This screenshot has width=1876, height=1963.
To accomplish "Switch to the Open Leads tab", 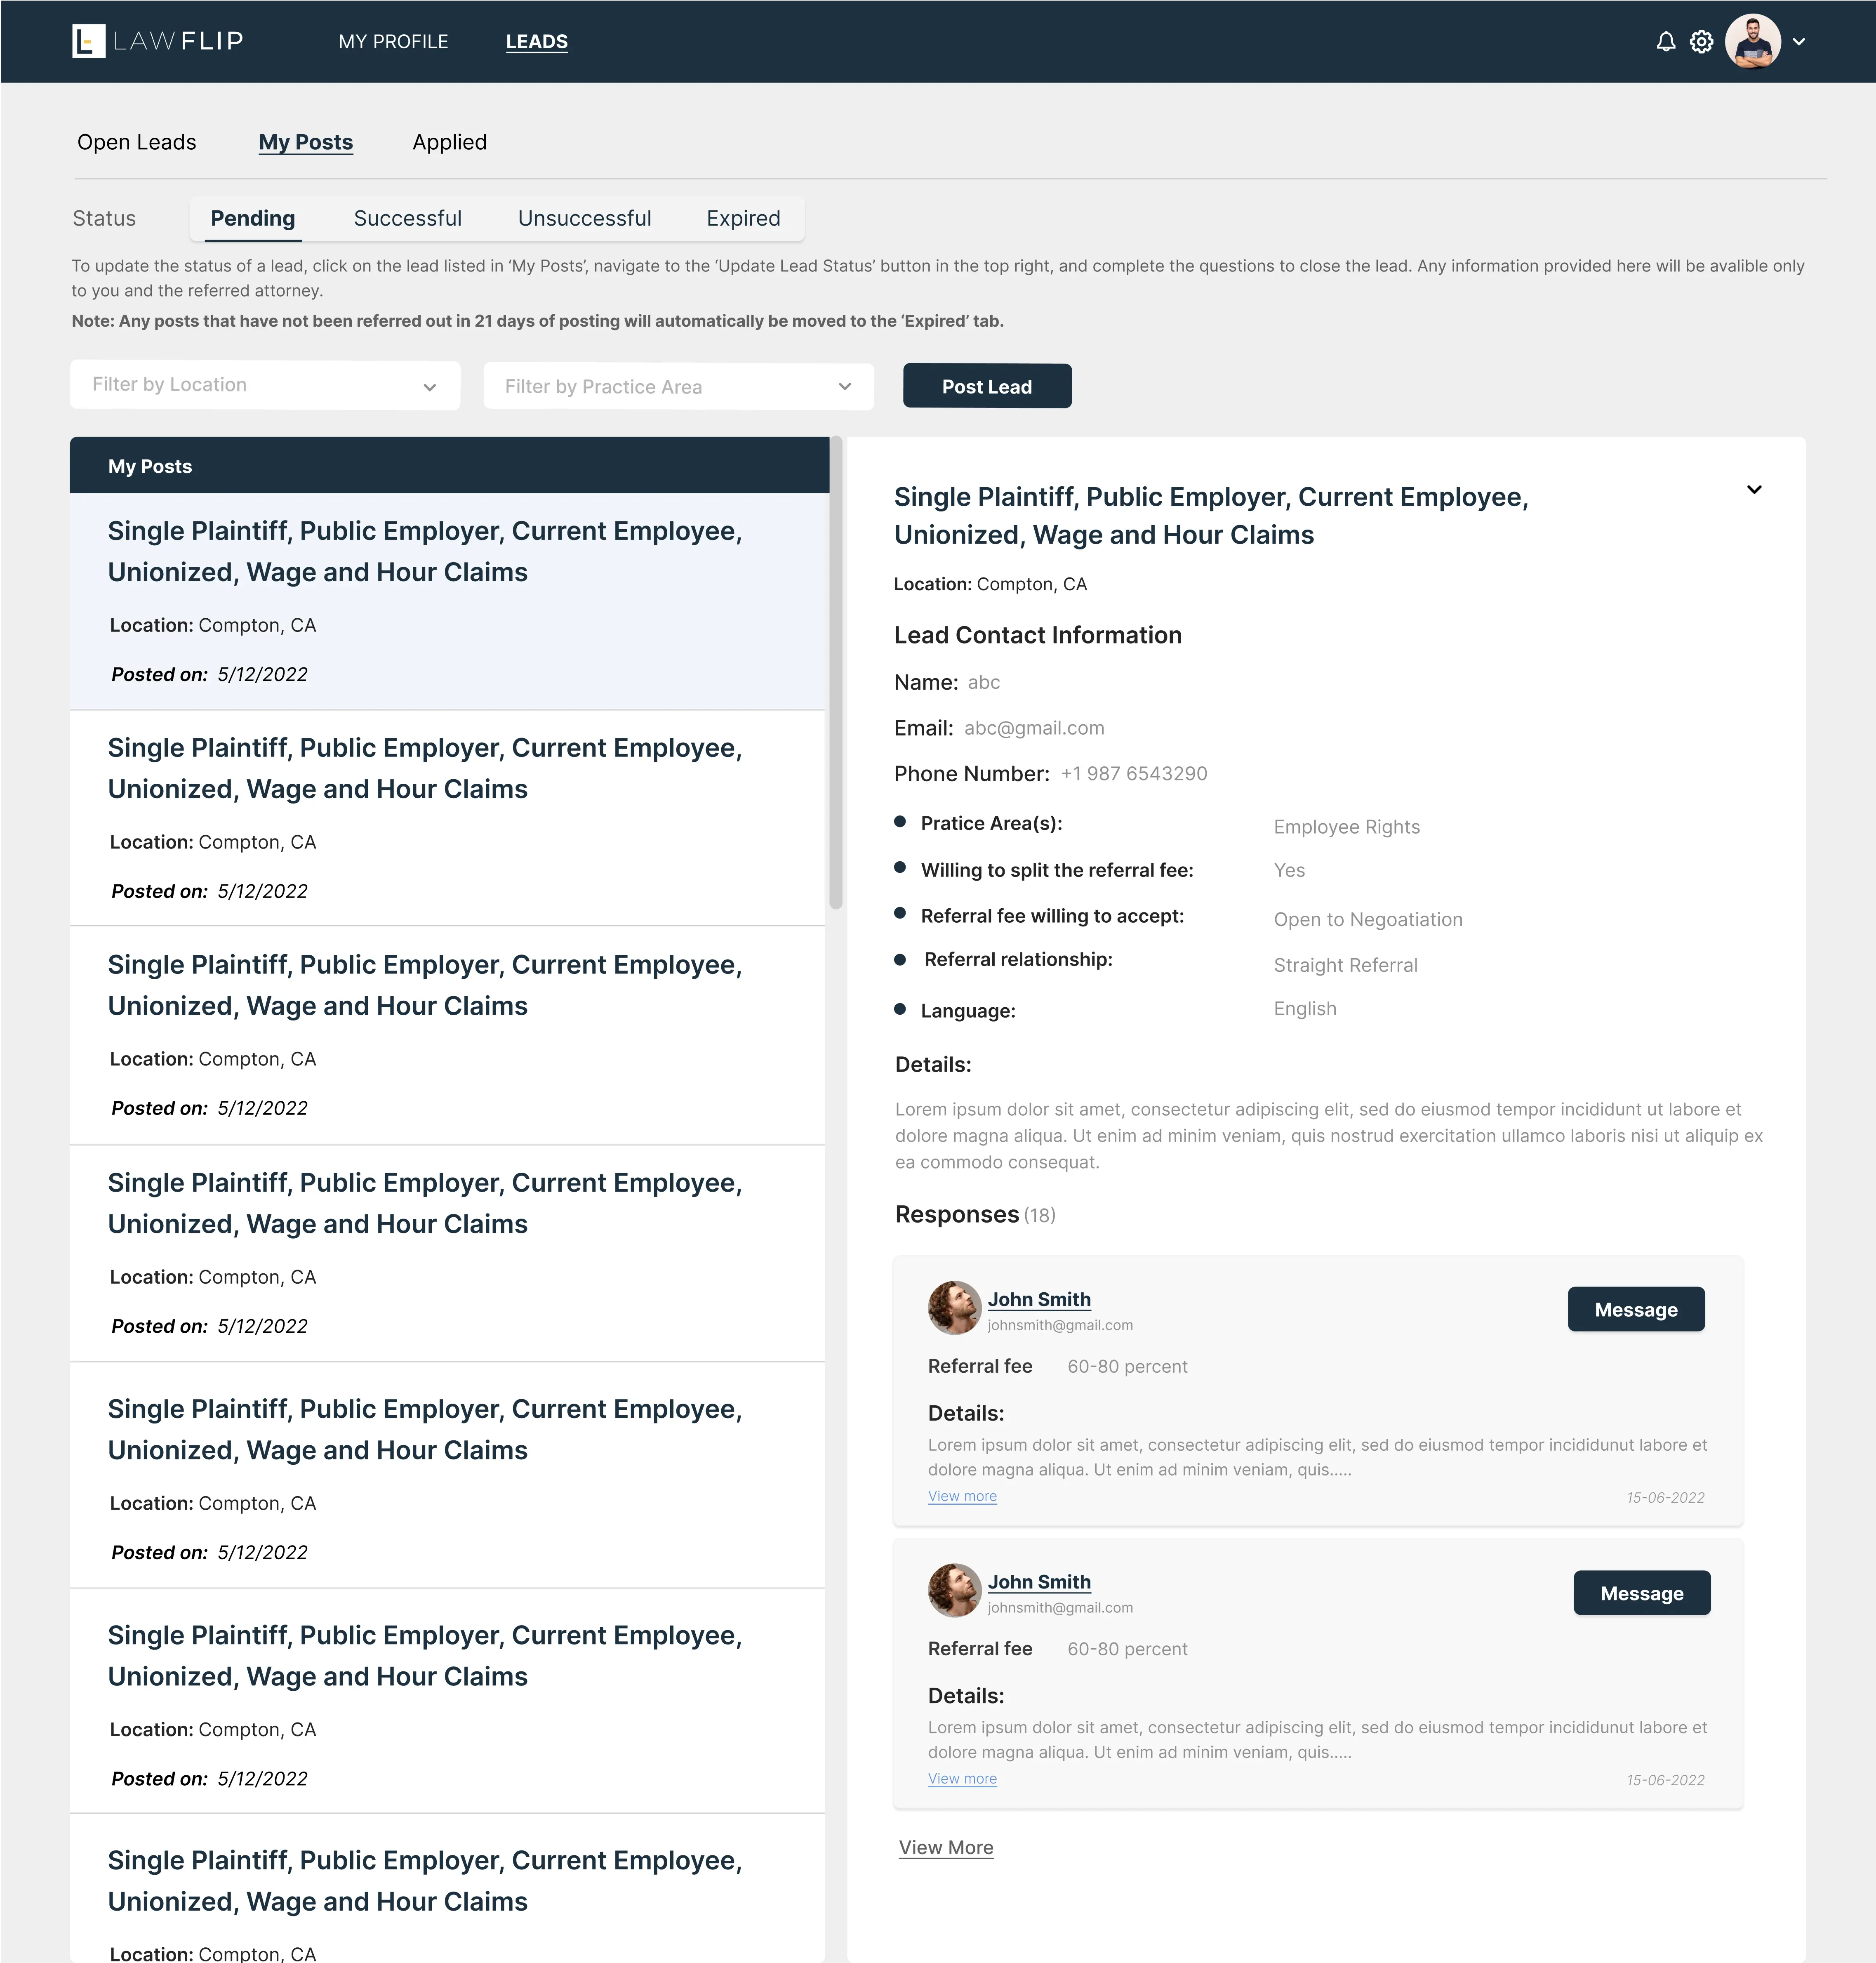I will (137, 142).
